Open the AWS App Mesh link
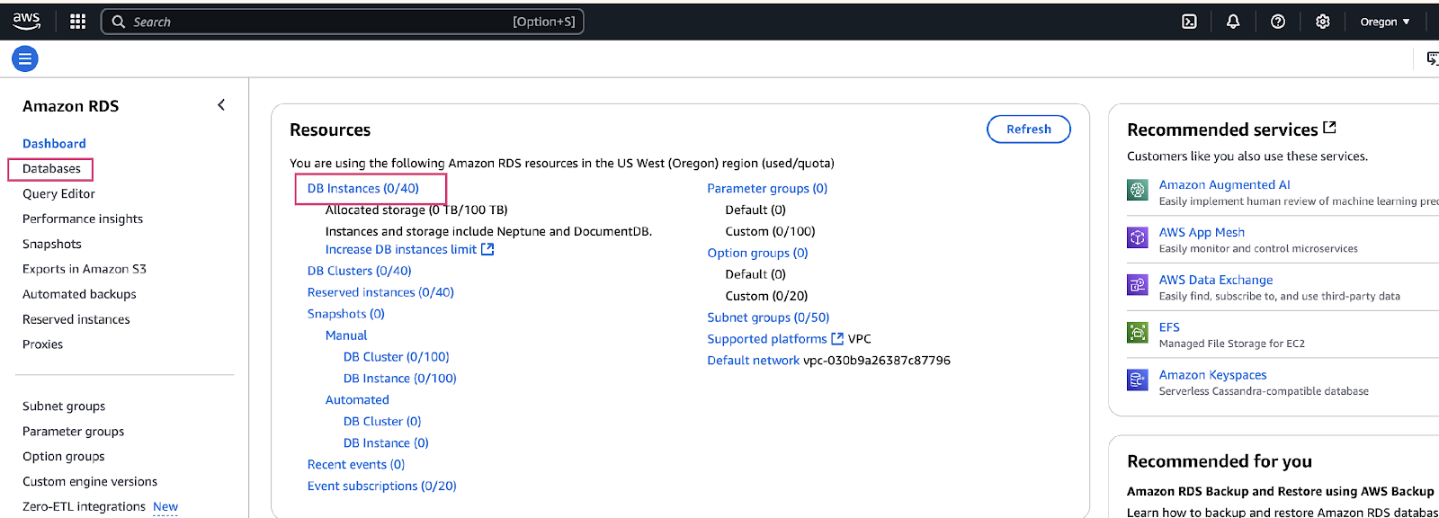 click(1202, 232)
